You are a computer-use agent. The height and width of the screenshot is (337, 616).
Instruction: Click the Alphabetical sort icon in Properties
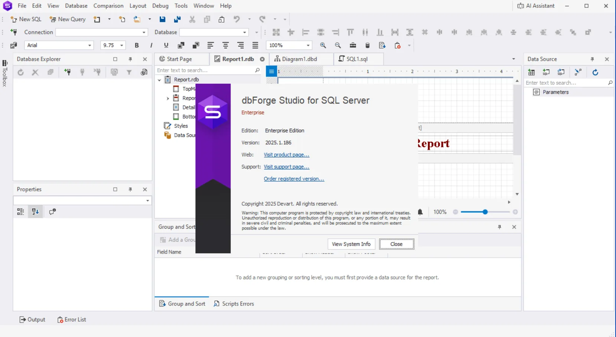click(35, 212)
